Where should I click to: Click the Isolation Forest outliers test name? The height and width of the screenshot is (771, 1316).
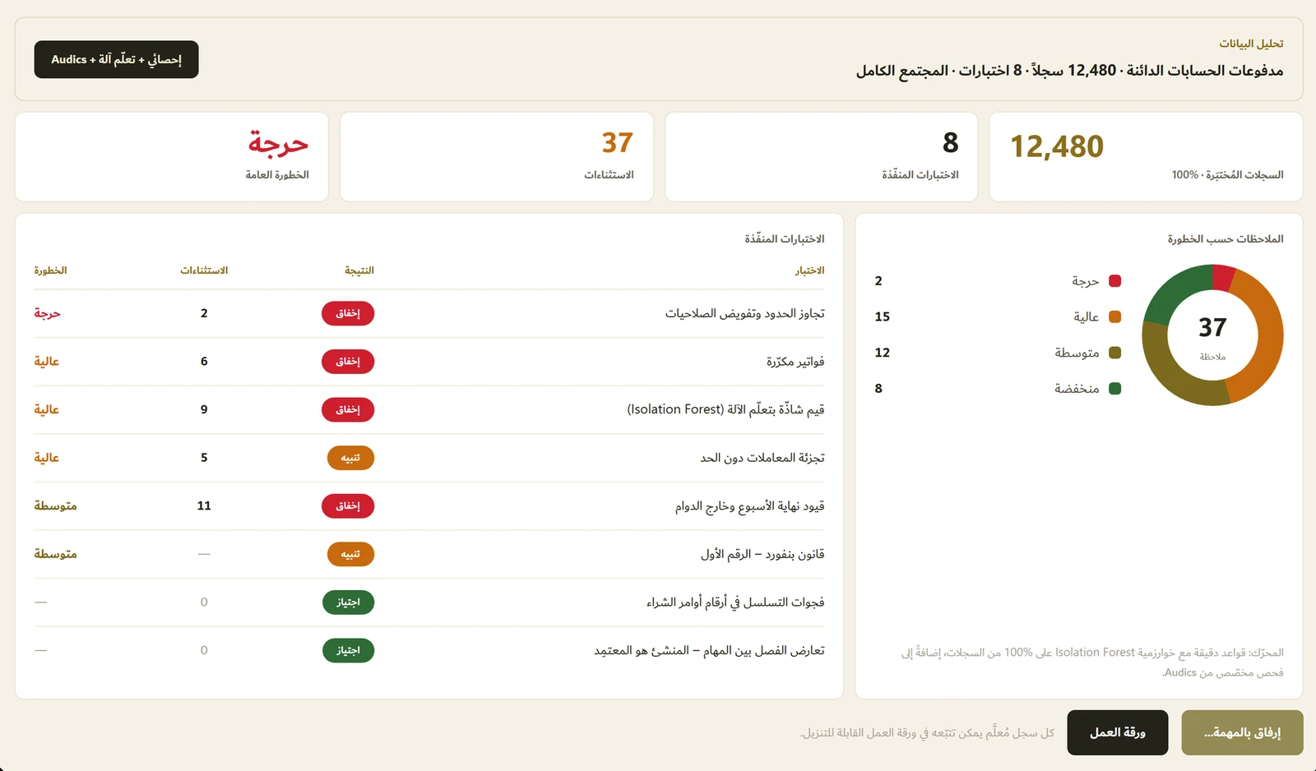[x=725, y=409]
